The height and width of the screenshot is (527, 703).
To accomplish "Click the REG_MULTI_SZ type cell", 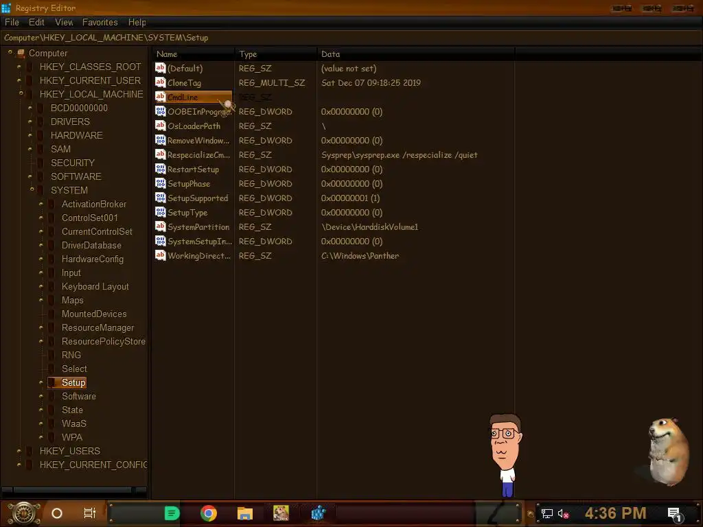I will coord(272,82).
